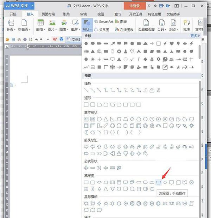Click the 更多 link in recommended shapes

tap(195, 36)
